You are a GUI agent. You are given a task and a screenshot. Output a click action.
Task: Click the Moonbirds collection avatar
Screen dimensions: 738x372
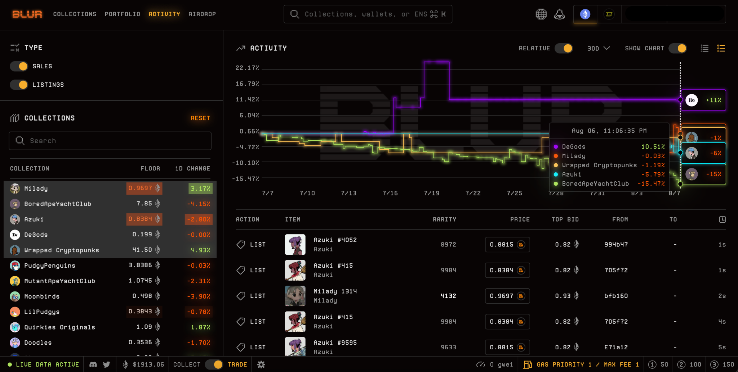[x=15, y=296]
